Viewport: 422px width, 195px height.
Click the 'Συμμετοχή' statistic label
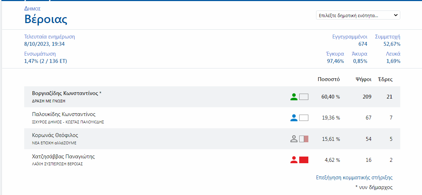click(x=388, y=37)
